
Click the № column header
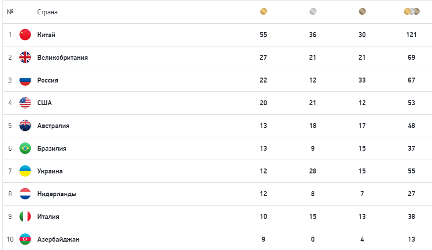[x=10, y=12]
